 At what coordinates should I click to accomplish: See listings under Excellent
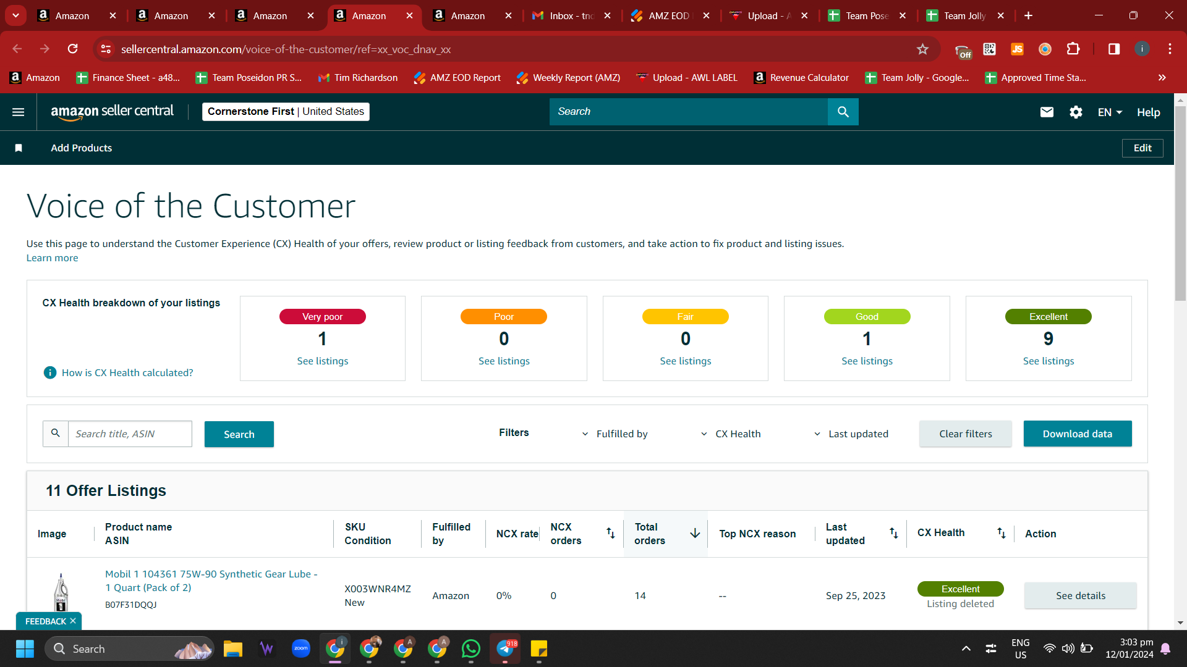coord(1049,361)
